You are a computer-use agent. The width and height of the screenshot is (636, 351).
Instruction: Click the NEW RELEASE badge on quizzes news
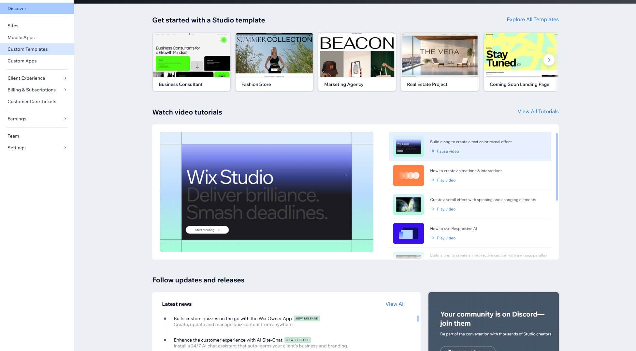307,319
